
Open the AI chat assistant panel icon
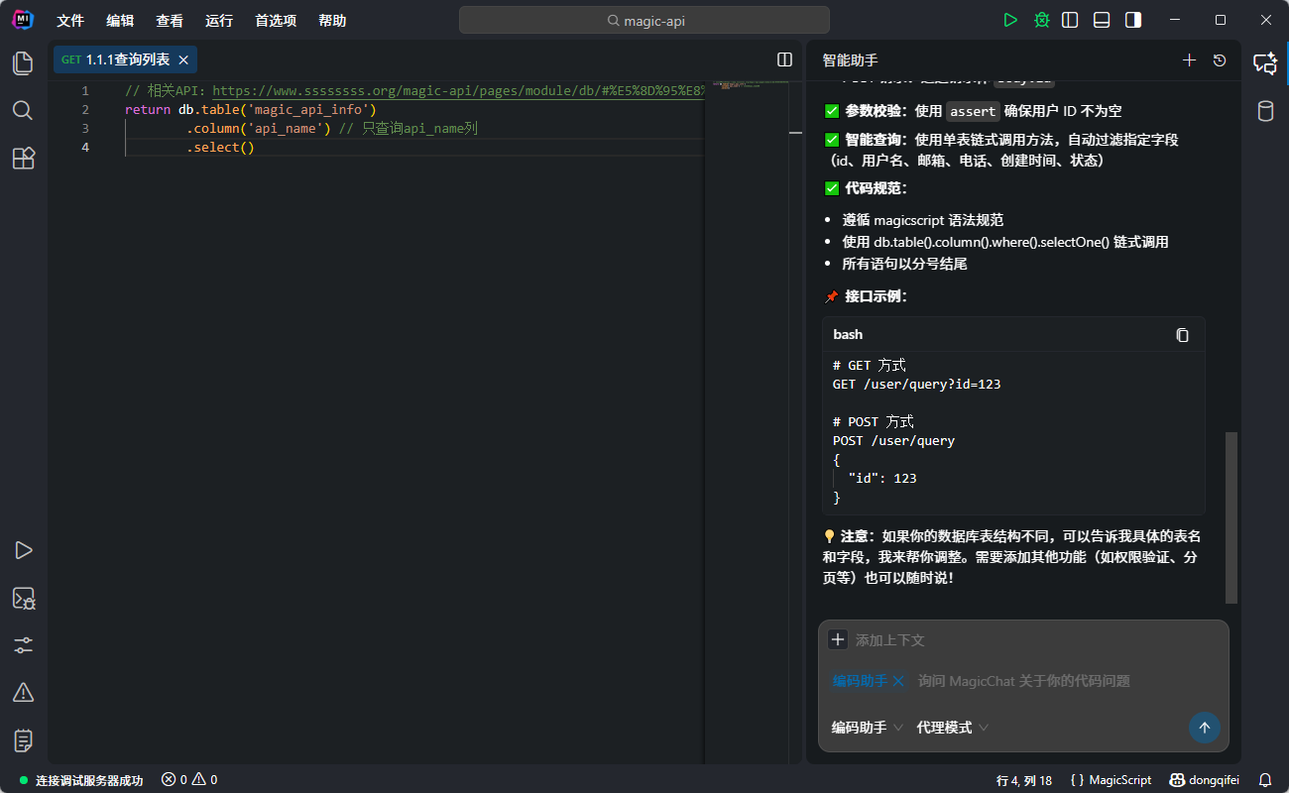[1265, 63]
